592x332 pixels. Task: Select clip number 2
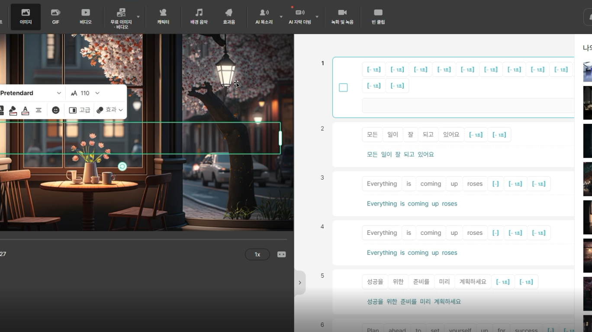click(322, 129)
